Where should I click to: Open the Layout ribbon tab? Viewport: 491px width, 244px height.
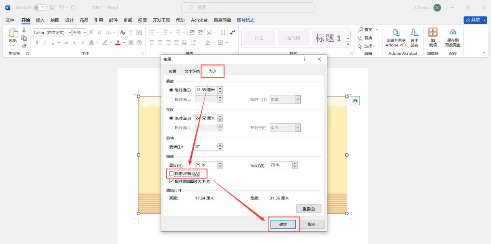(x=84, y=20)
